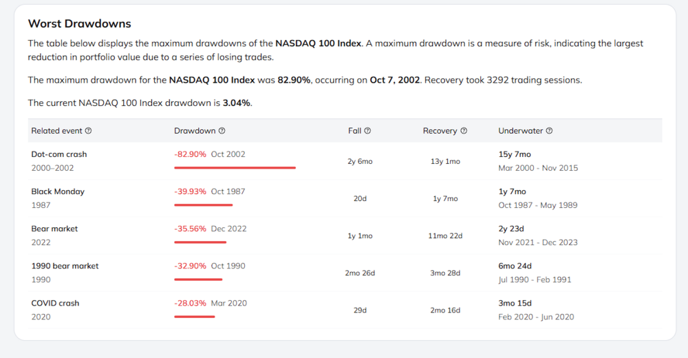Click the Drawdown column header
Image resolution: width=688 pixels, height=358 pixels.
coord(195,131)
